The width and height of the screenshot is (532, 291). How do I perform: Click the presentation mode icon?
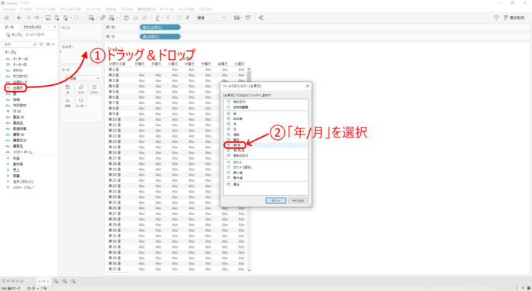point(248,17)
